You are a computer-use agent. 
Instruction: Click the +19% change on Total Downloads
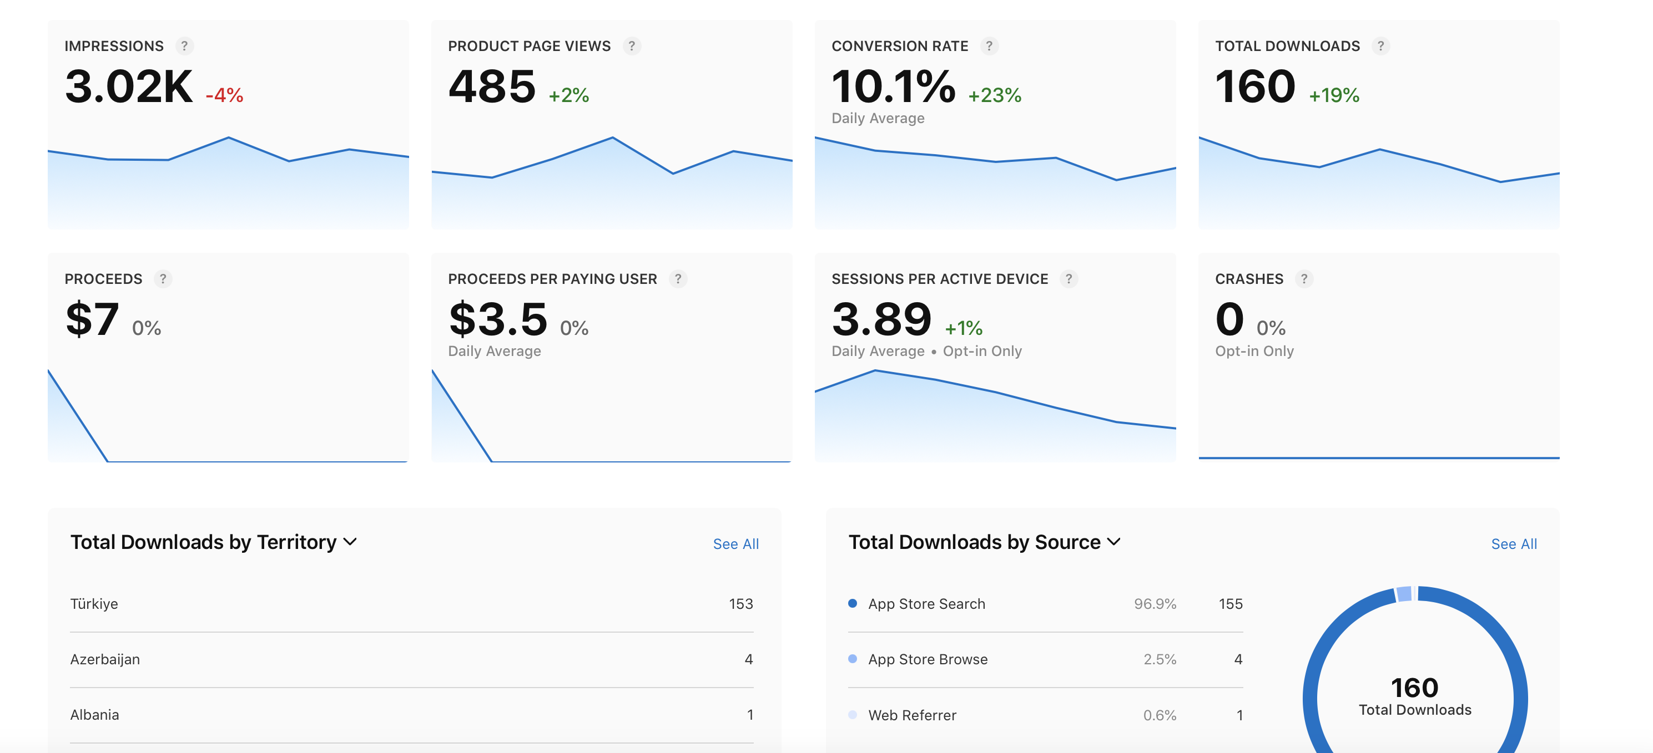coord(1333,95)
